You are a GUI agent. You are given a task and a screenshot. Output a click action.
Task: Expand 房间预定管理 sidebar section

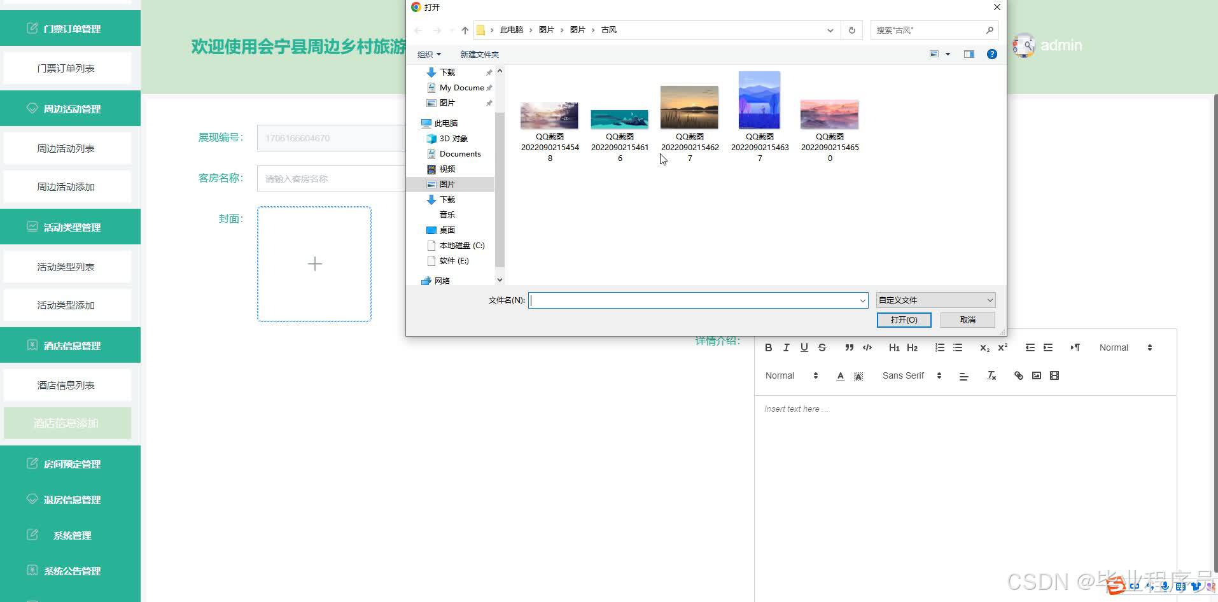71,464
